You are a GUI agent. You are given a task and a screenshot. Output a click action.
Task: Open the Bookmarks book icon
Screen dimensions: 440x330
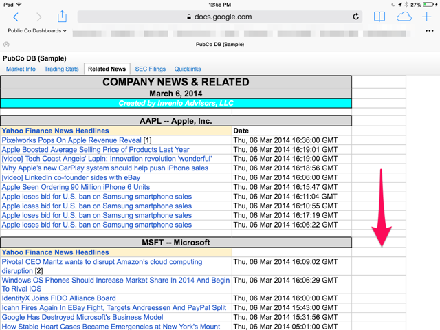tap(379, 16)
